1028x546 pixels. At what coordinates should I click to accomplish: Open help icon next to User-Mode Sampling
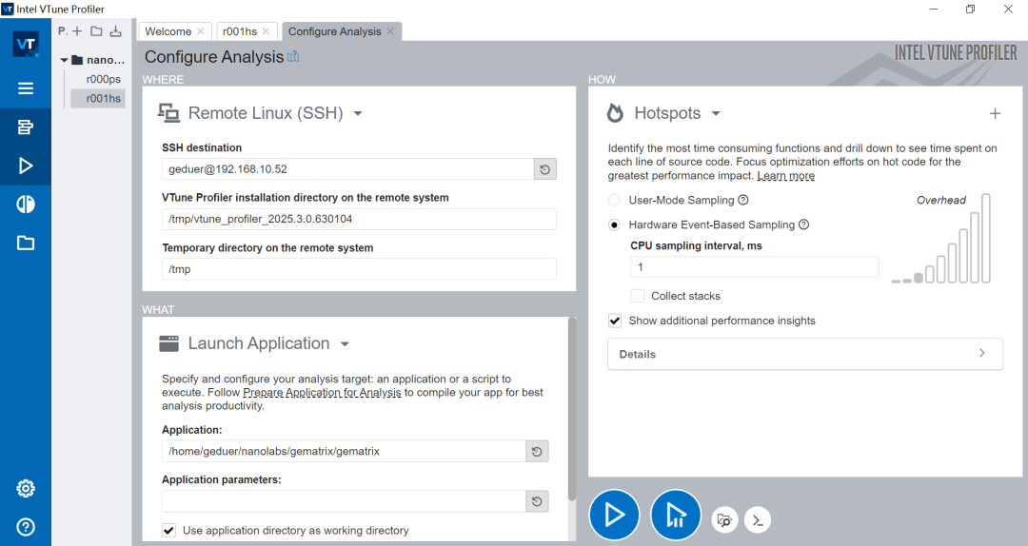click(x=742, y=200)
